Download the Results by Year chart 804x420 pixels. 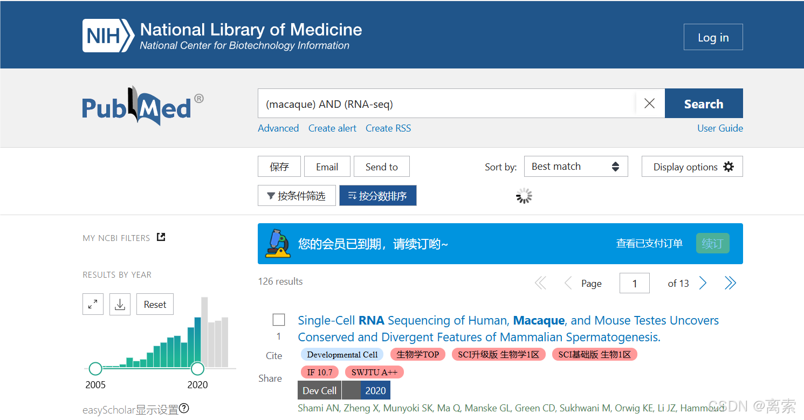click(x=120, y=304)
